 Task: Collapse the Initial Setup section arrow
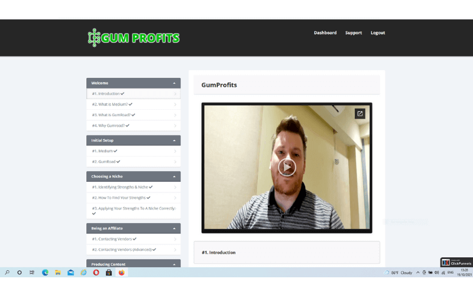174,140
